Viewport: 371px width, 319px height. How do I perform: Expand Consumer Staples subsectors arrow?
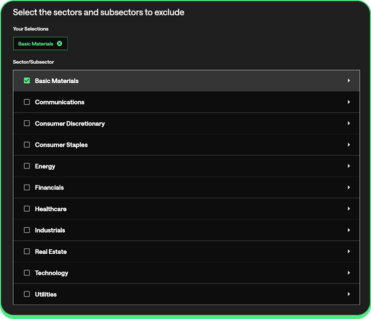coord(349,144)
